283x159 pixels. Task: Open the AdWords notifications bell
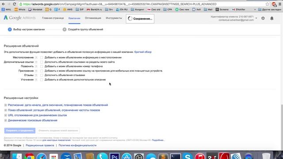(272, 18)
